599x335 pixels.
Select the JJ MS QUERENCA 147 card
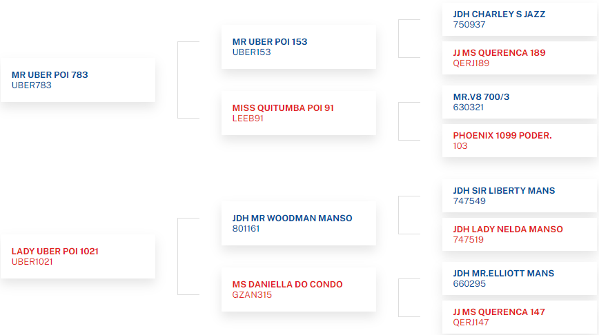pyautogui.click(x=520, y=317)
